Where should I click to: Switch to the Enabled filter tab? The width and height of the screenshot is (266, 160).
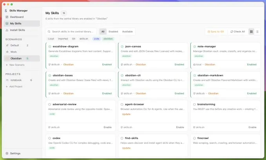pyautogui.click(x=113, y=32)
